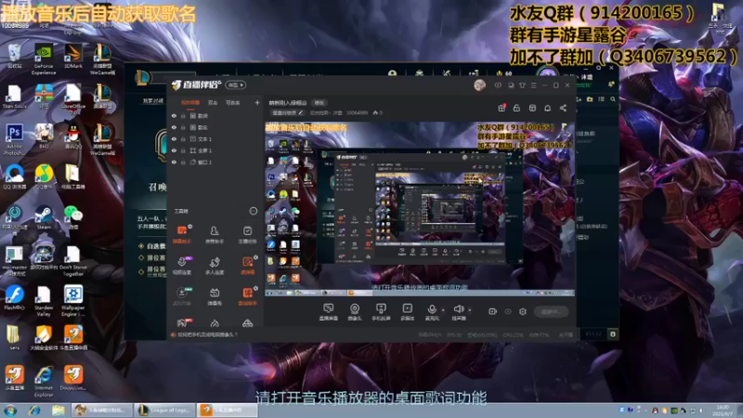The height and width of the screenshot is (418, 743).
Task: Open the skin shirt icon in title bar
Action: [x=522, y=85]
